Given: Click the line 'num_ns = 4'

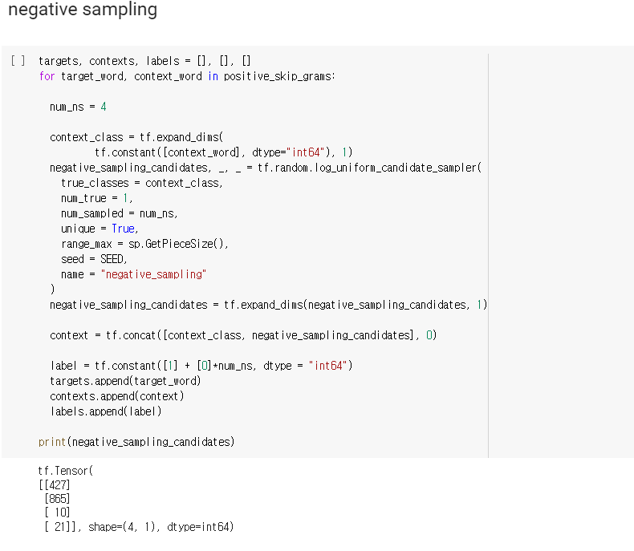Looking at the screenshot, I should [x=78, y=107].
